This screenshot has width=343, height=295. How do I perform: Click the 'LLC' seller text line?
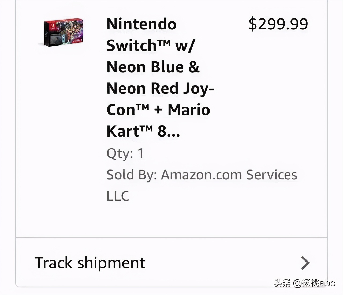(x=118, y=196)
